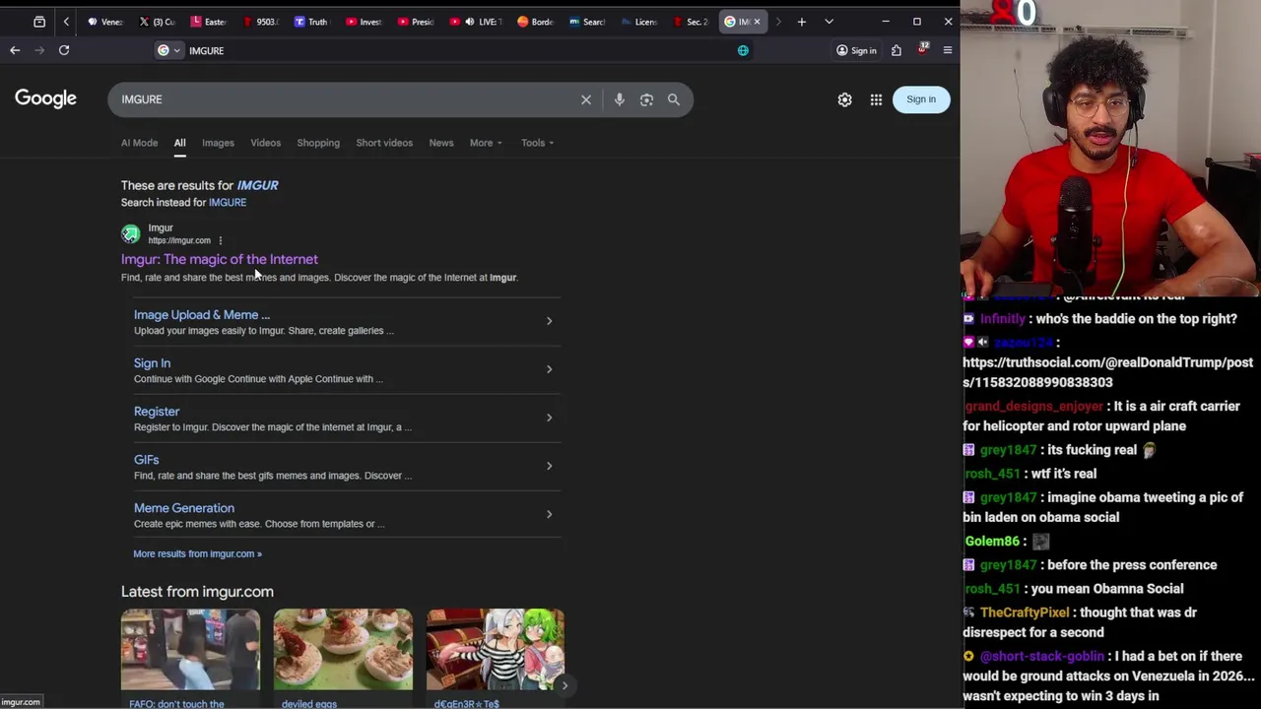Click the address bar showing IMGURE
Viewport: 1261px width, 709px height.
(453, 50)
